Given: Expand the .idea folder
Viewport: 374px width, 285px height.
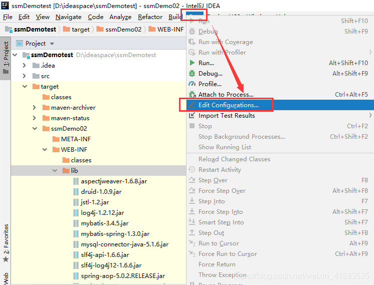Looking at the screenshot, I should point(24,66).
